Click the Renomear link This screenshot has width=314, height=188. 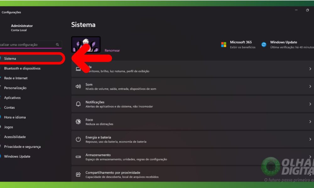click(x=112, y=50)
